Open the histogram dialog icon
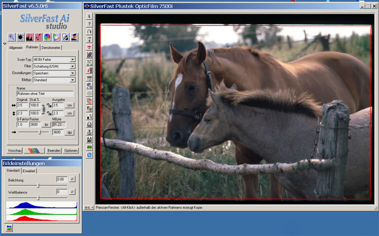Viewport: 379px width, 236px height. point(29,37)
